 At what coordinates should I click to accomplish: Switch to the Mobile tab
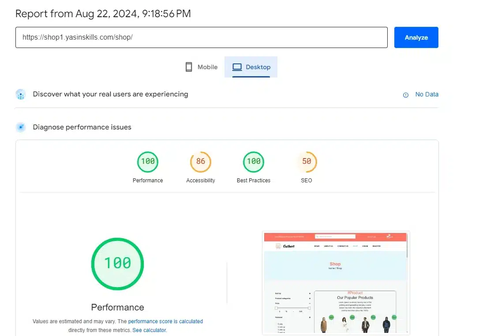[x=201, y=67]
